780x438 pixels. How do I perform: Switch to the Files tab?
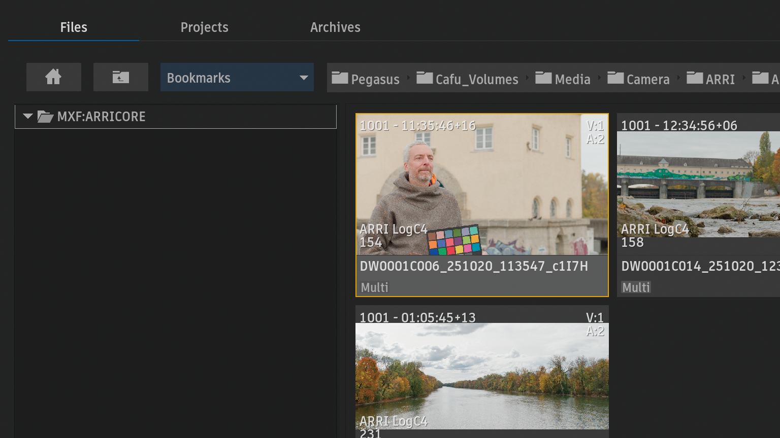pyautogui.click(x=74, y=27)
